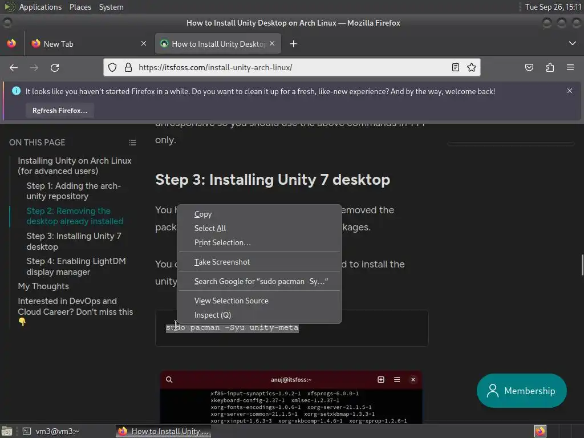Jump to Interested in DevOps section link

click(x=75, y=311)
